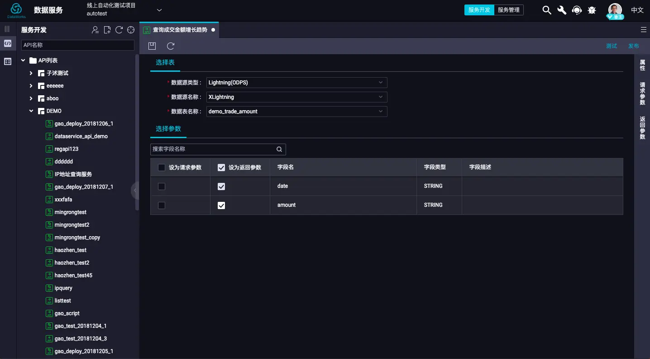Click the 发布 link
This screenshot has height=359, width=650.
(x=634, y=46)
